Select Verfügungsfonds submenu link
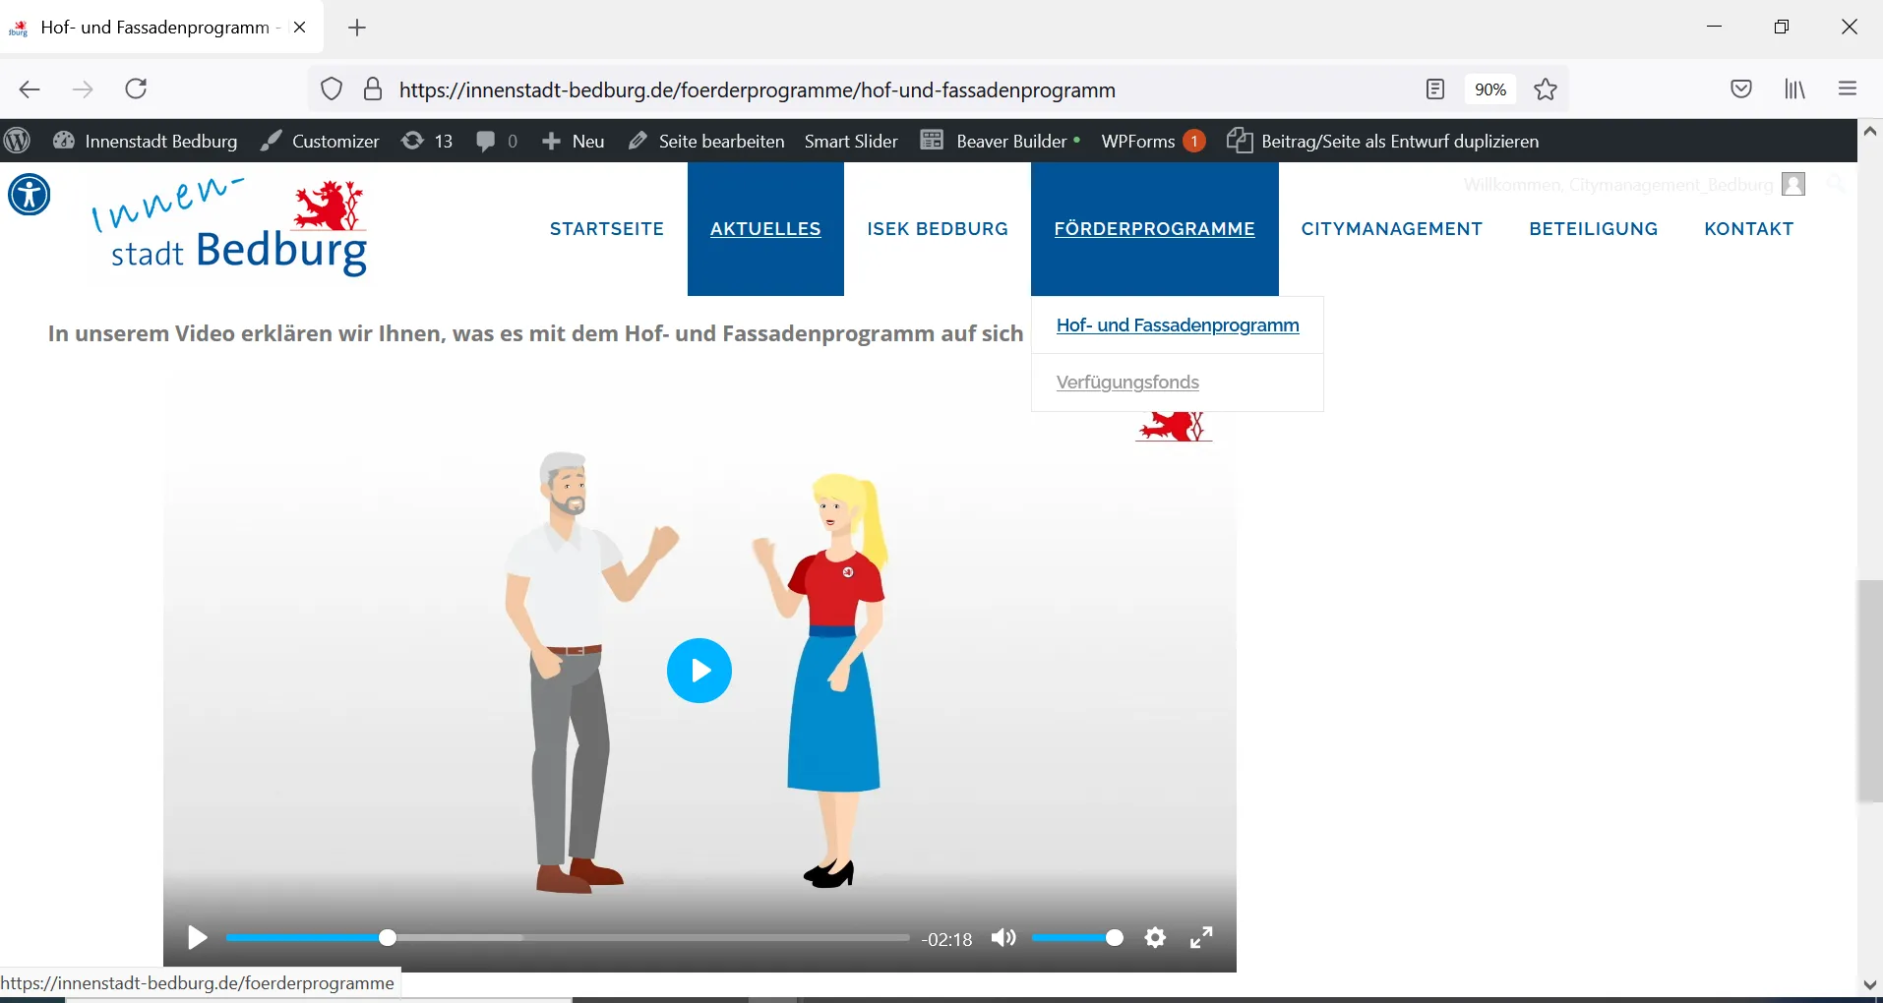 coord(1127,383)
